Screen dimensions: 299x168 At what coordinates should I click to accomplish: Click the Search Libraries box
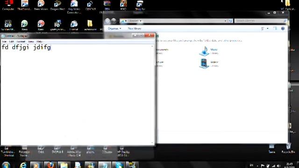tap(261, 21)
